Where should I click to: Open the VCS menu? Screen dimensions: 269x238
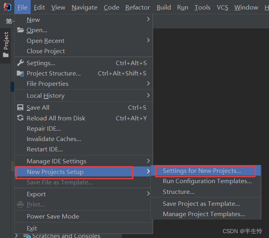coord(222,8)
